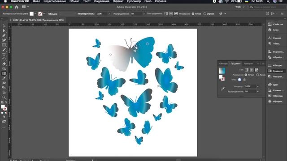The width and height of the screenshot is (287, 161).
Task: Click white fill swatch in control bar
Action: point(32,14)
